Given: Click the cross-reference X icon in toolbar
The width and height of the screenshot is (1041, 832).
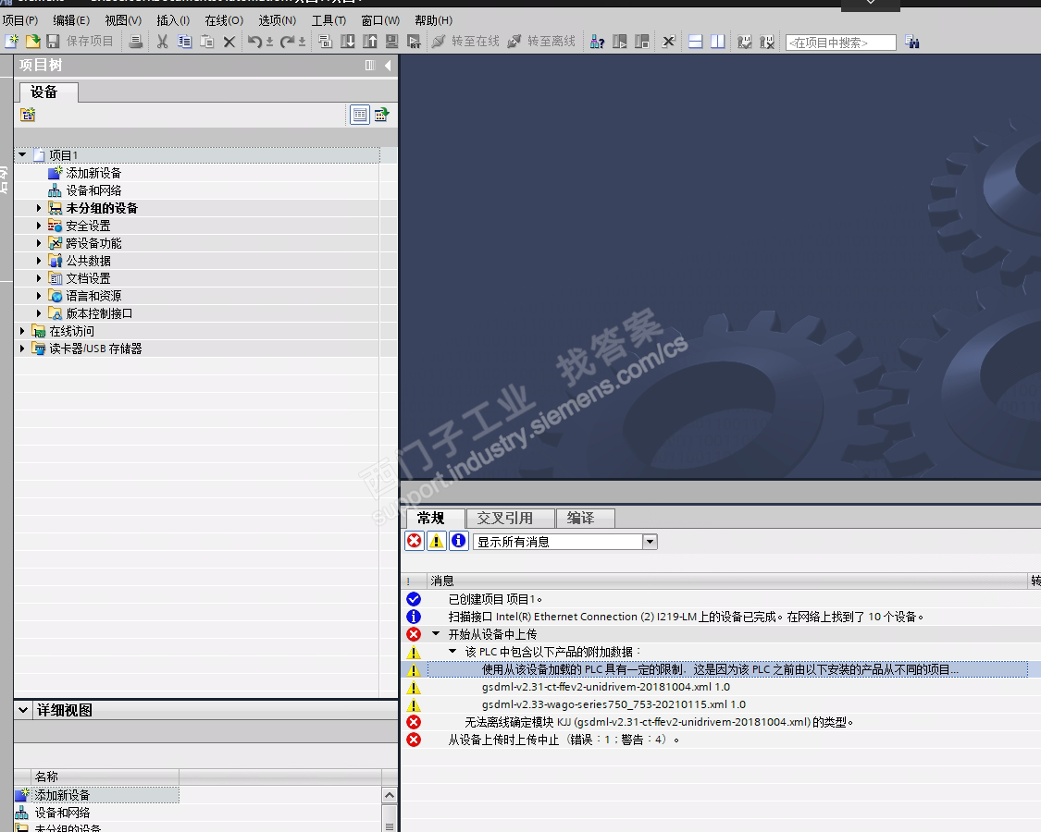Looking at the screenshot, I should pyautogui.click(x=668, y=42).
